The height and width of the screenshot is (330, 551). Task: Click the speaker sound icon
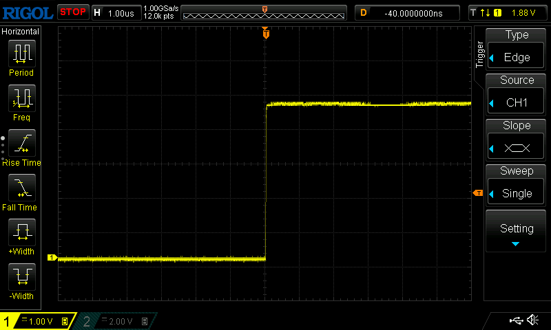[532, 320]
